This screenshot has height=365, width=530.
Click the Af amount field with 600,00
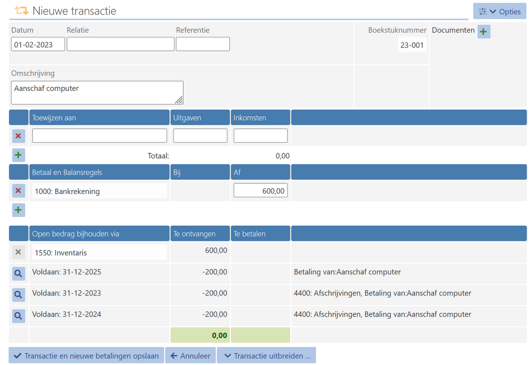click(260, 191)
